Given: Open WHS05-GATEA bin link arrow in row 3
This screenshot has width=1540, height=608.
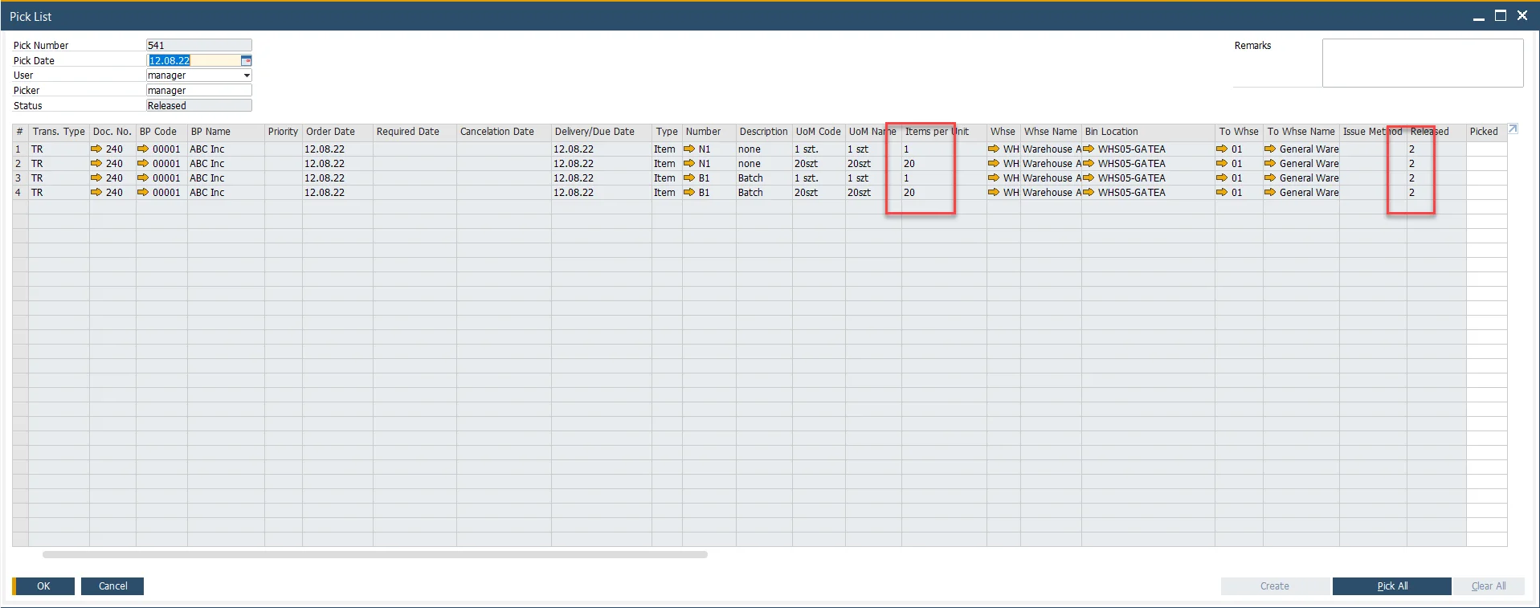Looking at the screenshot, I should click(x=1089, y=178).
